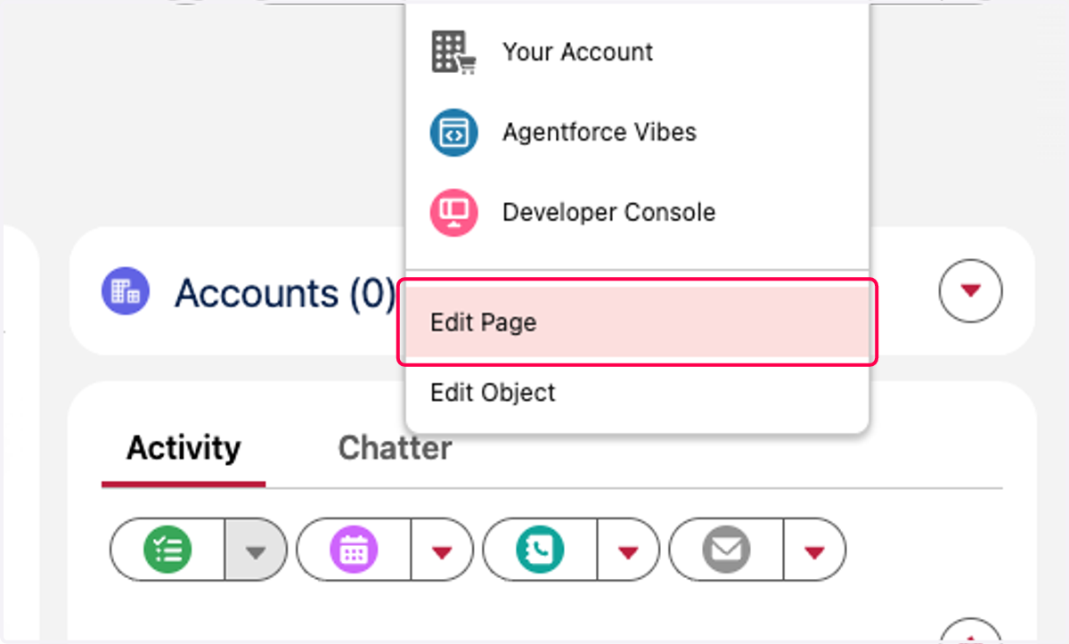Image resolution: width=1069 pixels, height=644 pixels.
Task: Open Developer Console from the menu
Action: pos(637,212)
